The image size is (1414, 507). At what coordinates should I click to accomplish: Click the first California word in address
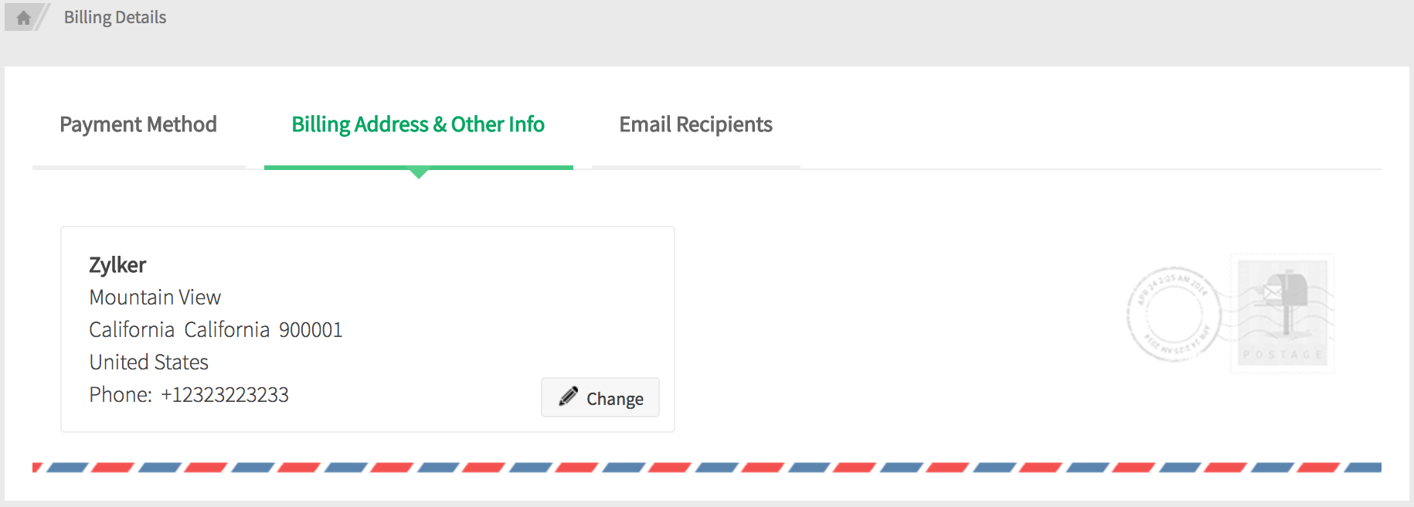click(x=132, y=330)
